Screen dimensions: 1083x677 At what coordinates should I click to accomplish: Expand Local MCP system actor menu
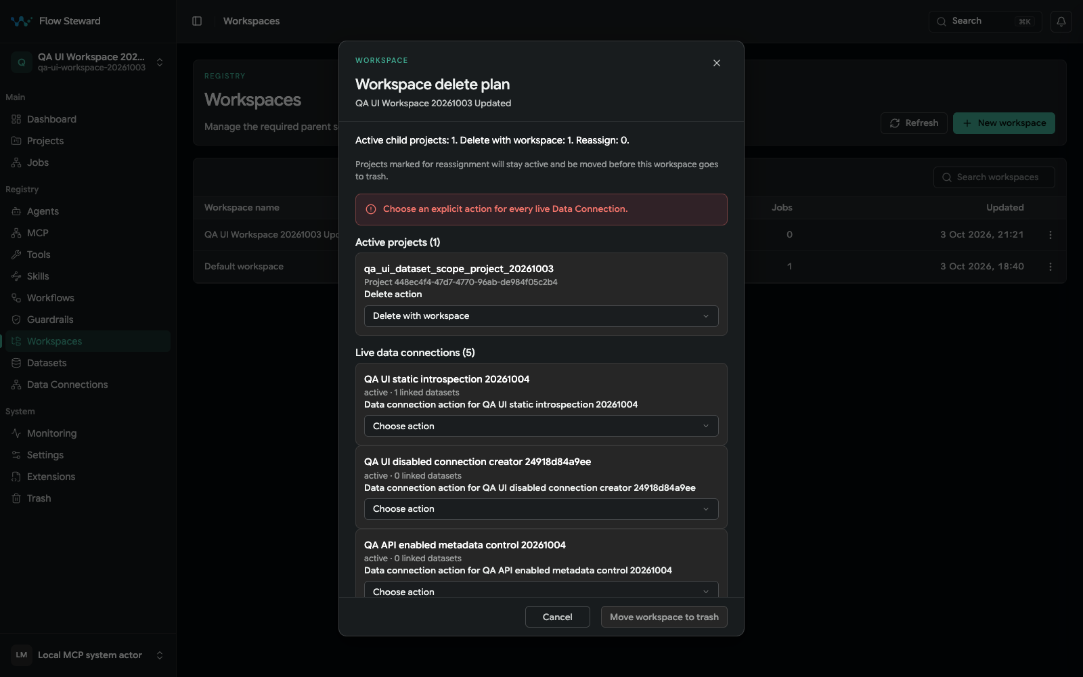[160, 655]
